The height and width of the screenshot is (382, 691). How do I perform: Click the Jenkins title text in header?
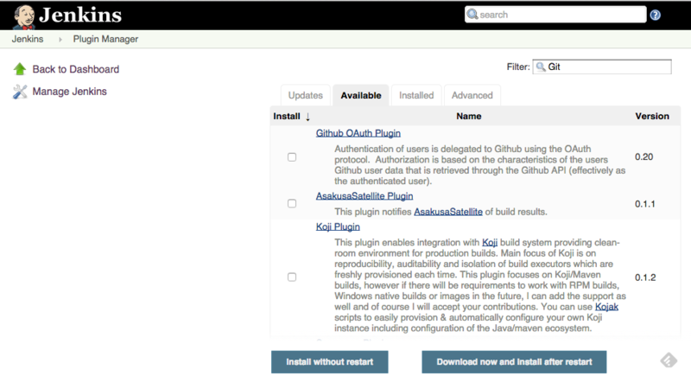(80, 15)
